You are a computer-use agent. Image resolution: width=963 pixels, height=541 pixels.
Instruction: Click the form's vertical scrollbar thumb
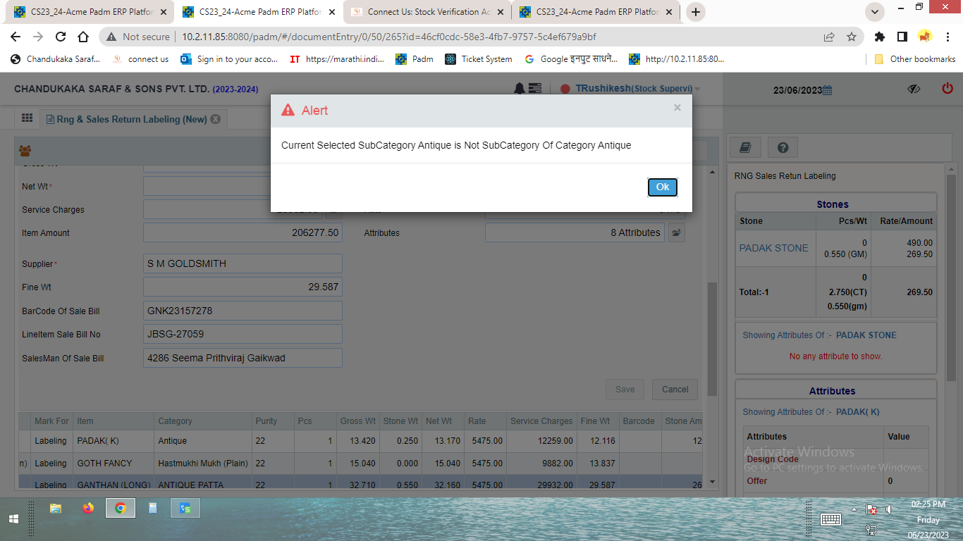pos(712,338)
